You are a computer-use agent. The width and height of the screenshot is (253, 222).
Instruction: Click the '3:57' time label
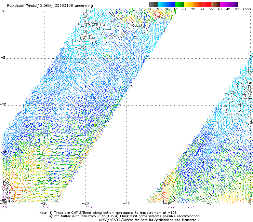point(89,207)
